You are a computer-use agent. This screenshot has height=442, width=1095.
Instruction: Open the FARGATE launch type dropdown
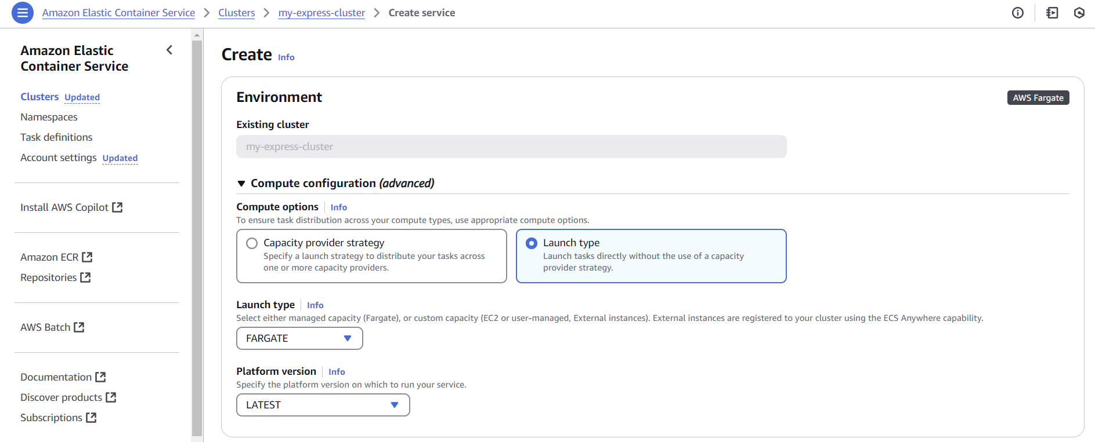pyautogui.click(x=299, y=338)
